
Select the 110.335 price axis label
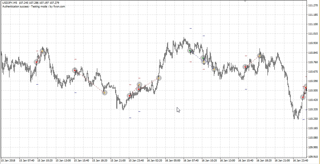pos(313,109)
